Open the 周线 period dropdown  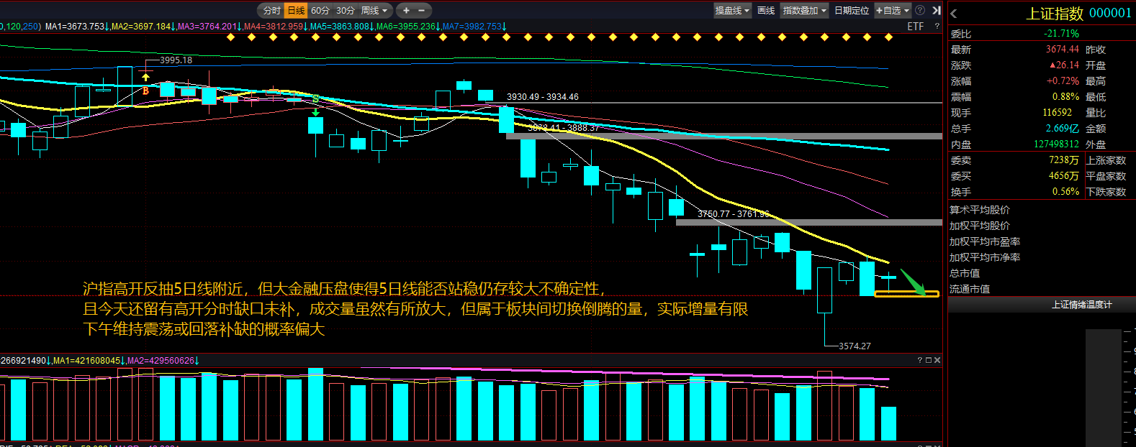(x=375, y=11)
